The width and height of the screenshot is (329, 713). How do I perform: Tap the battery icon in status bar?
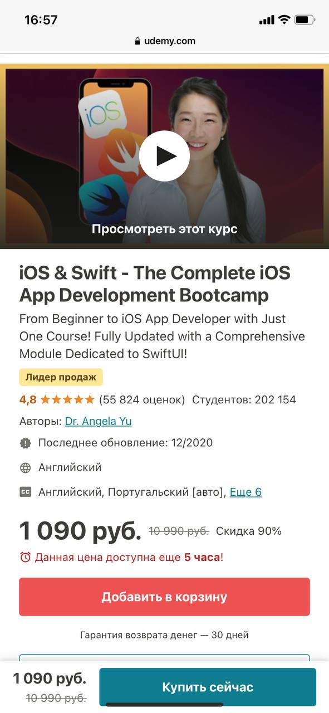pos(305,20)
